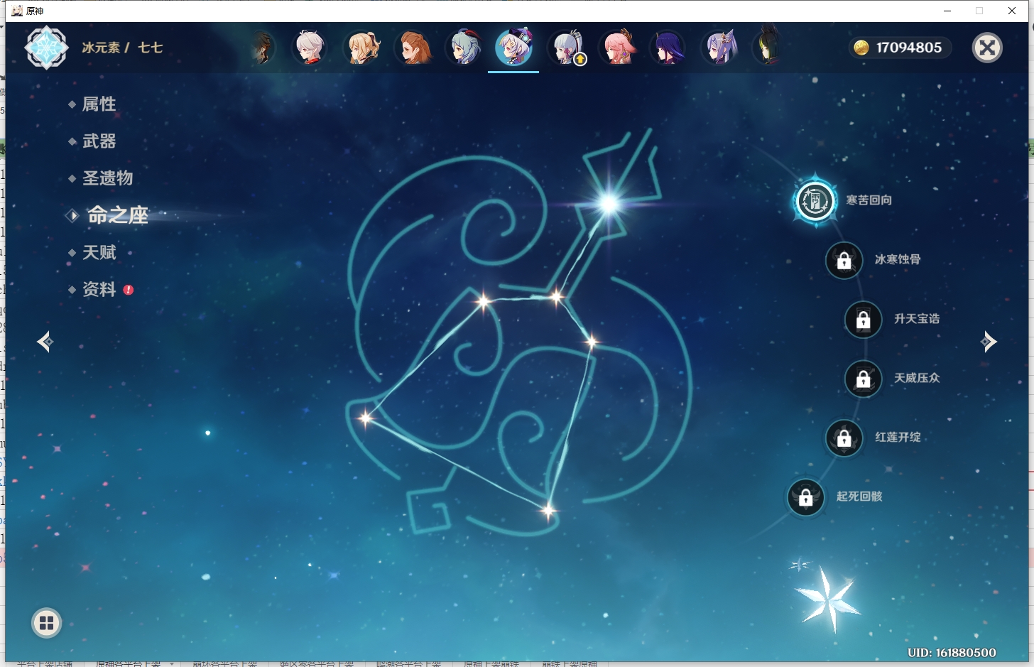Click the lock icon for 冰寒蚀骨

[844, 261]
